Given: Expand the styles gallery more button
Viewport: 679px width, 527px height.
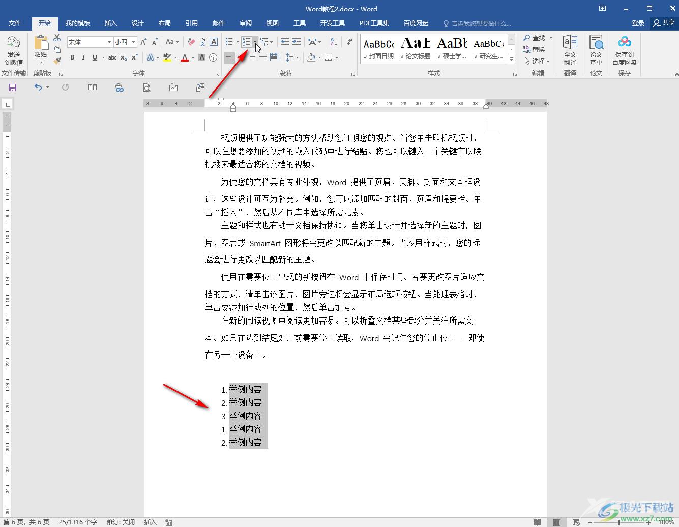Looking at the screenshot, I should click(512, 60).
